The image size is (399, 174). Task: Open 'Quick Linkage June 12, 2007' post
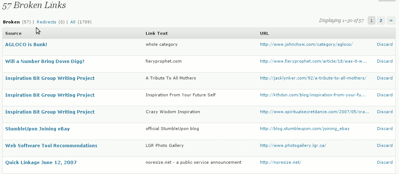pyautogui.click(x=41, y=162)
